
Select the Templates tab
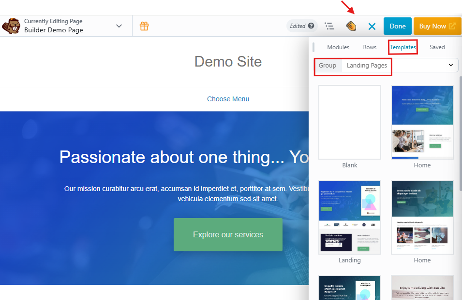[403, 47]
